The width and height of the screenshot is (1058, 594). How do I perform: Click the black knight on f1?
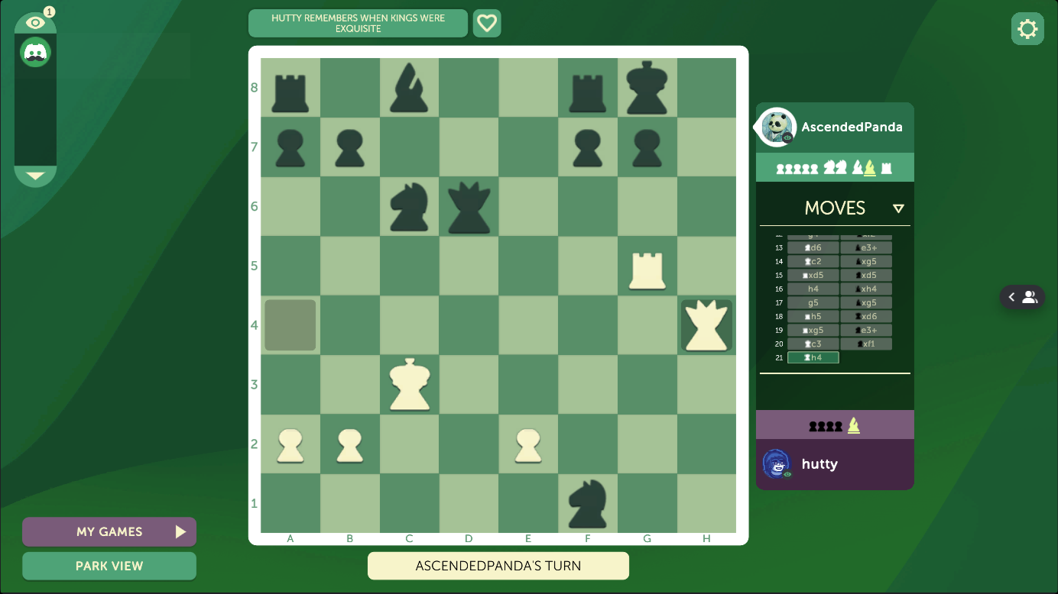click(x=588, y=504)
